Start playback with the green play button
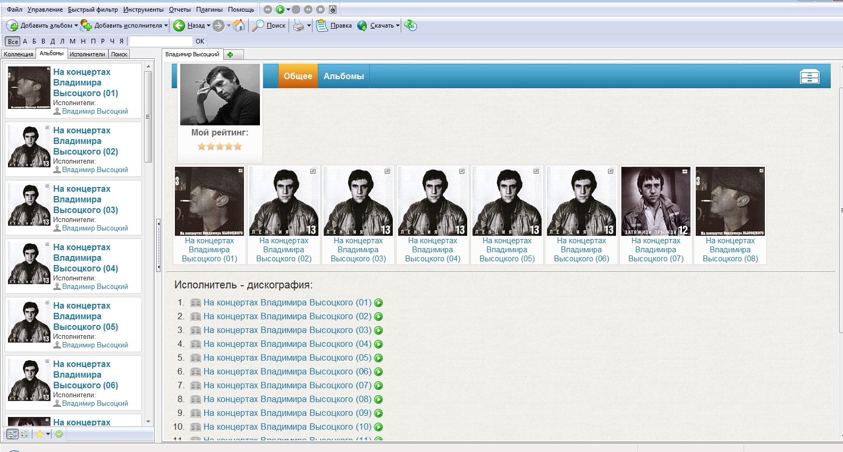 click(280, 10)
